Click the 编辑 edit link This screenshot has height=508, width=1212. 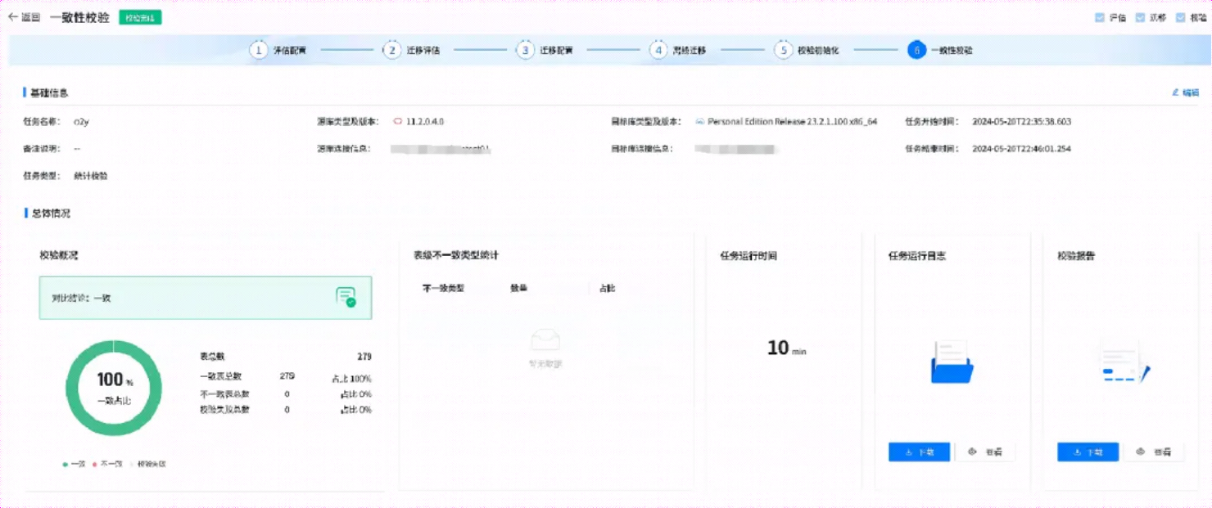[1185, 92]
